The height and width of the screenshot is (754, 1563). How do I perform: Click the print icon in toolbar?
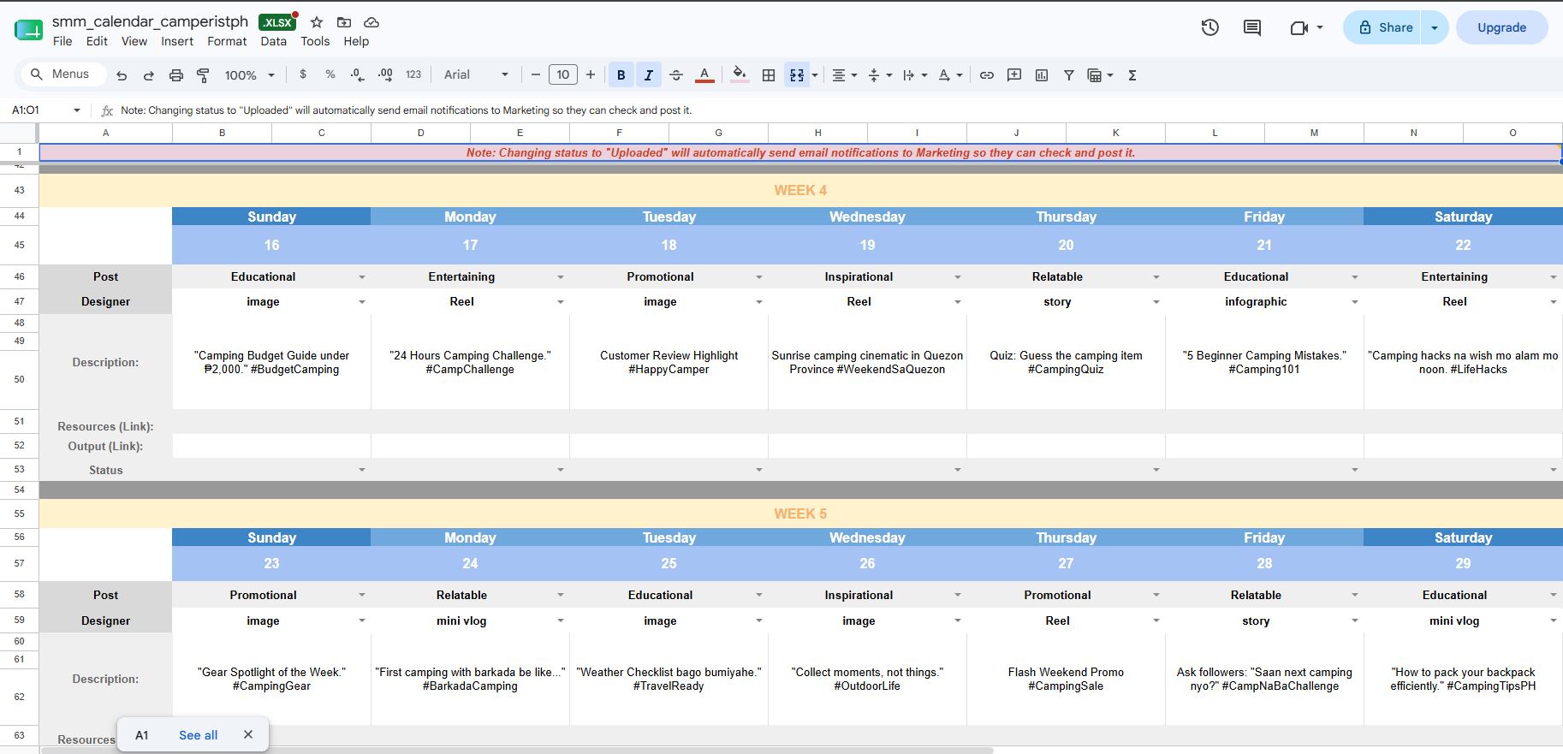click(175, 75)
